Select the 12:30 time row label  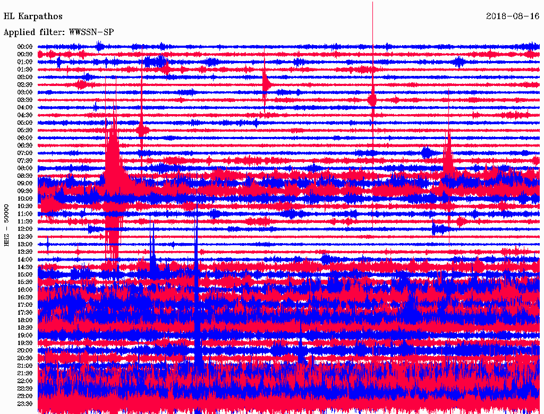coord(25,237)
